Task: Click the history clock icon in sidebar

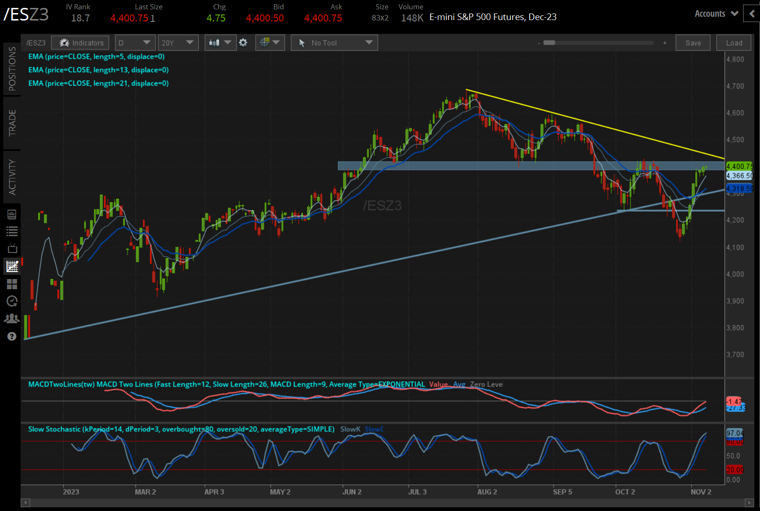Action: (12, 301)
